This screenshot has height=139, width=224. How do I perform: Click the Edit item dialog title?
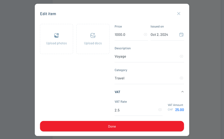(x=48, y=14)
